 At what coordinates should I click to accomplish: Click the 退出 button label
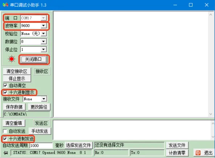208,153
